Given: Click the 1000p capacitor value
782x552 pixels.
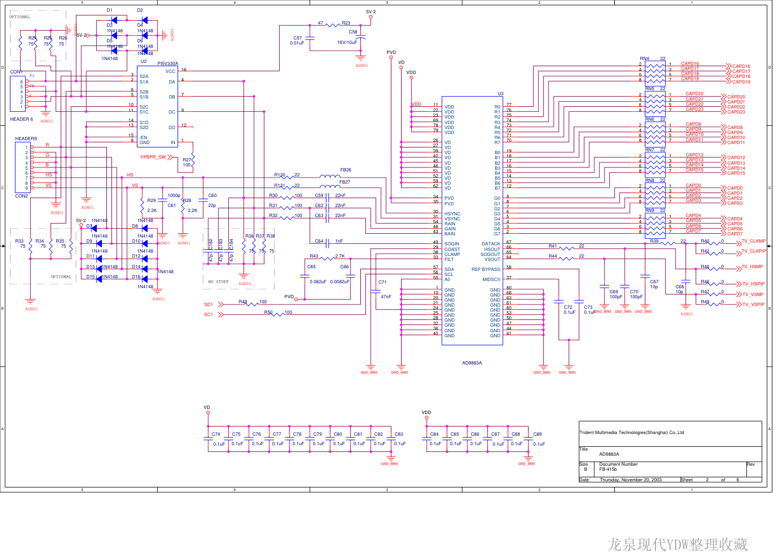Looking at the screenshot, I should 174,195.
